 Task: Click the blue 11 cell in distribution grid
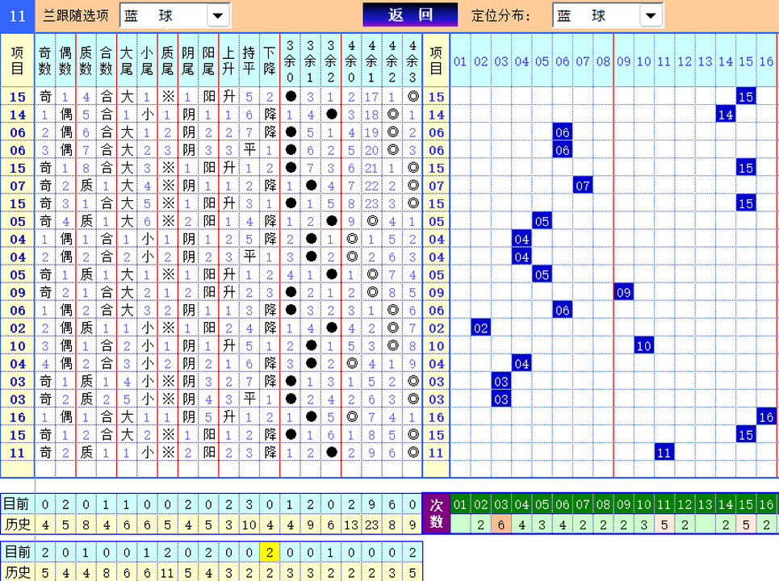tap(664, 453)
